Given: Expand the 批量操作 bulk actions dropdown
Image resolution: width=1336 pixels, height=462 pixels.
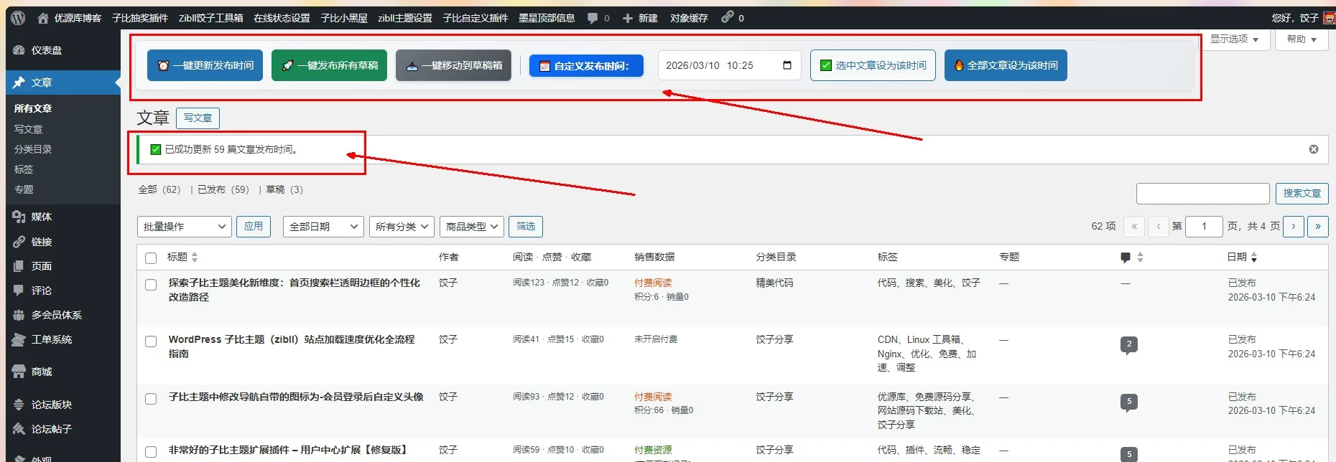Looking at the screenshot, I should (185, 227).
